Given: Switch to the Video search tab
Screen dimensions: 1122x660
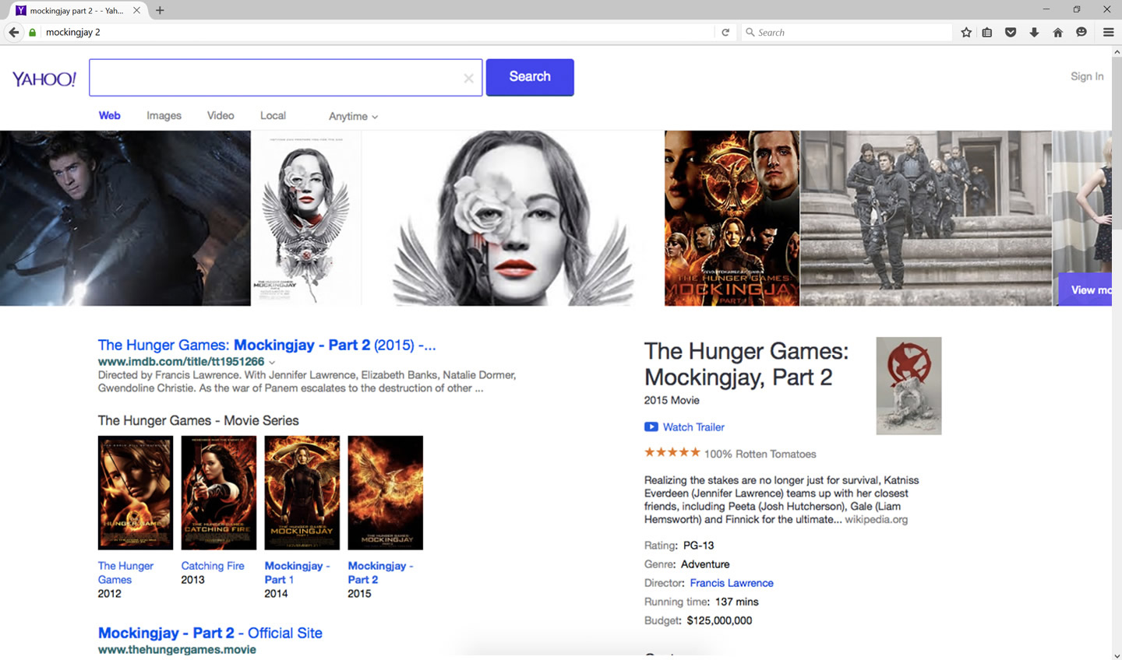Looking at the screenshot, I should [221, 115].
